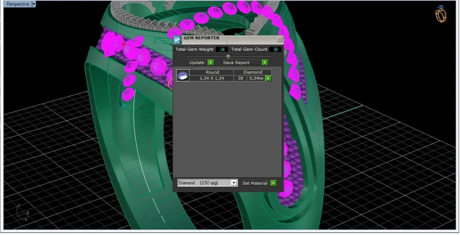Close the Gem Reporter panel
Viewport: 460px width, 235px height.
[x=279, y=39]
